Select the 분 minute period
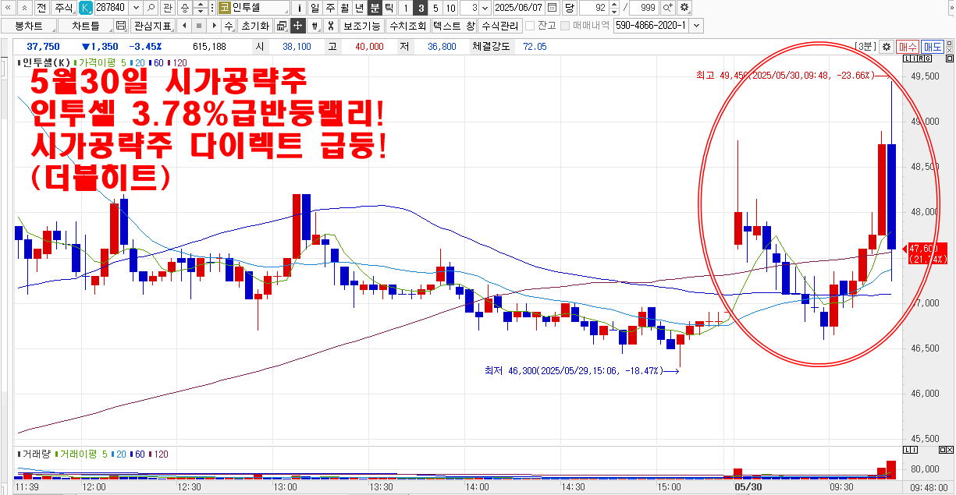The height and width of the screenshot is (495, 956). [375, 8]
